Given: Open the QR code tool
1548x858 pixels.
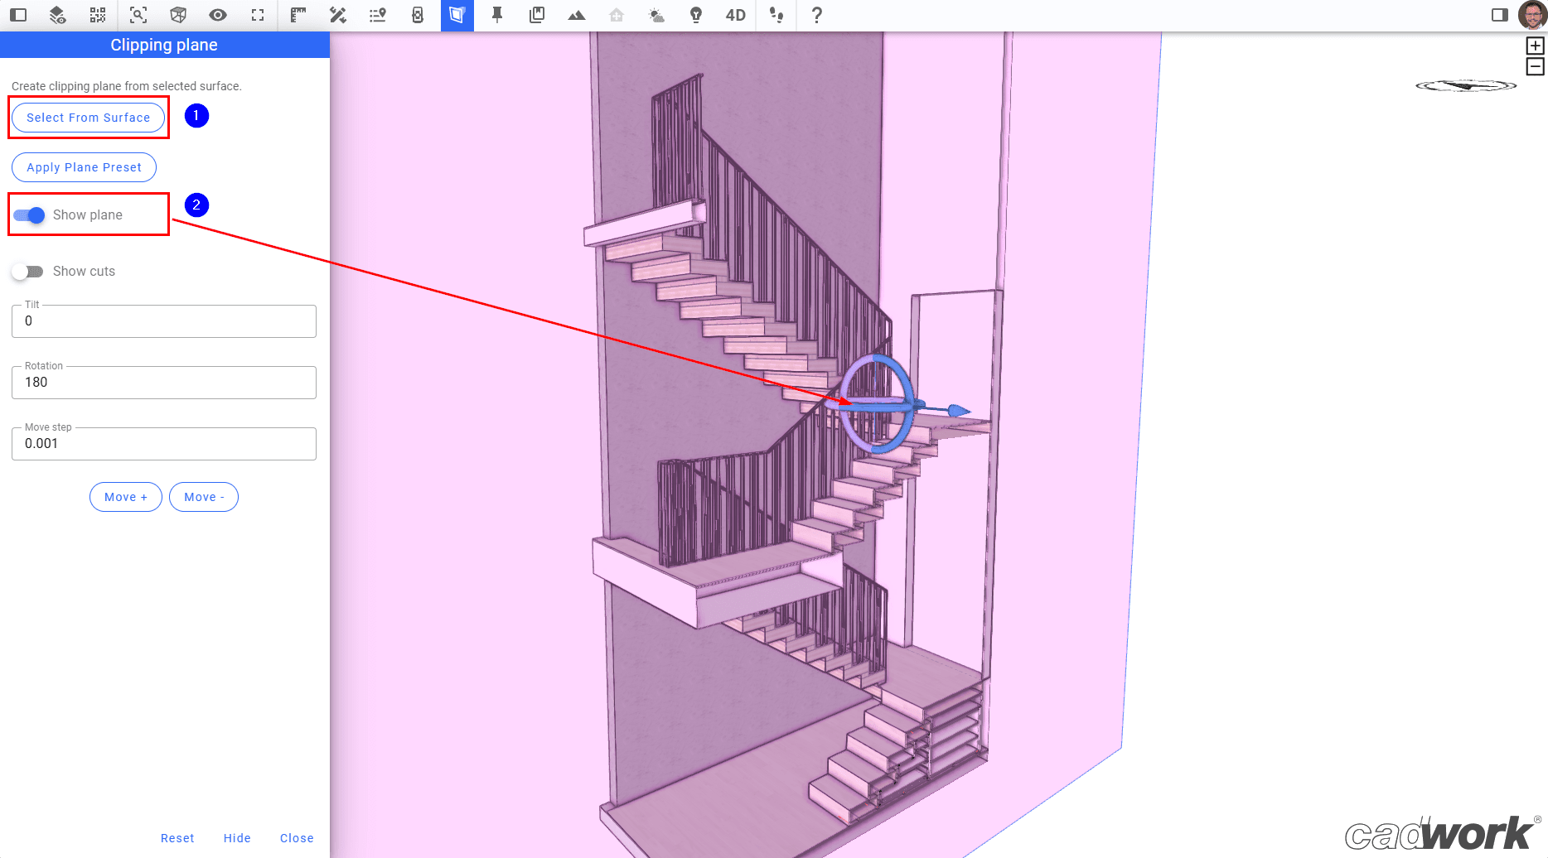Looking at the screenshot, I should click(97, 15).
